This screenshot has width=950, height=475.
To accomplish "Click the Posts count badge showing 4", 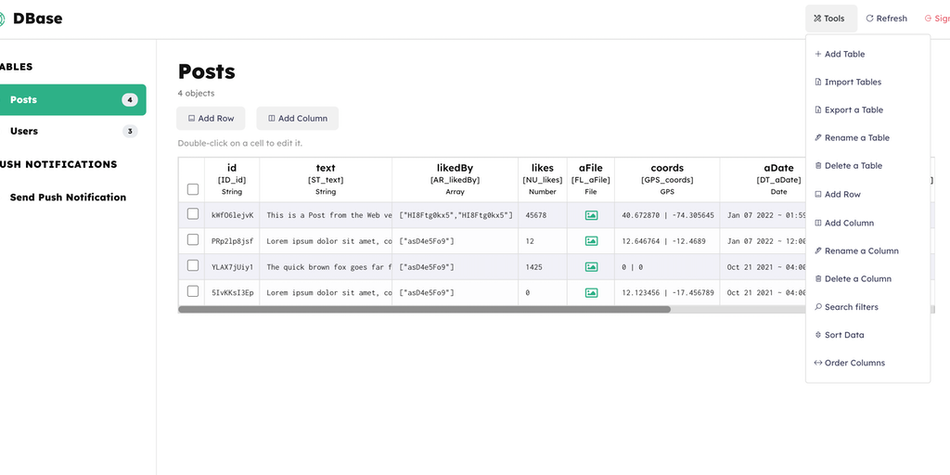I will [x=130, y=100].
